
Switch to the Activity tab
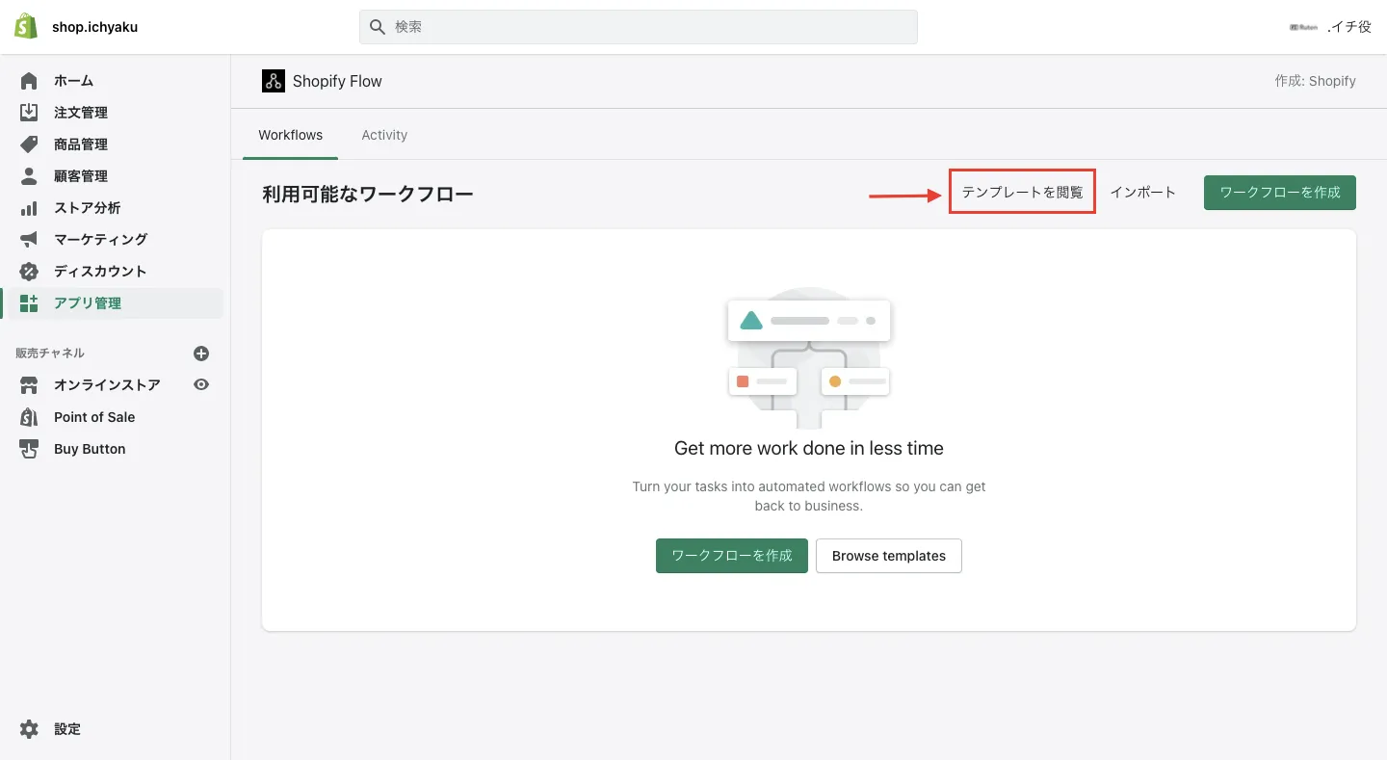(384, 135)
